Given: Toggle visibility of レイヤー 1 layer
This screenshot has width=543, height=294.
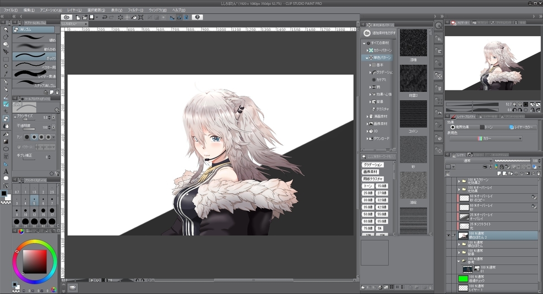Looking at the screenshot, I should coord(448,288).
